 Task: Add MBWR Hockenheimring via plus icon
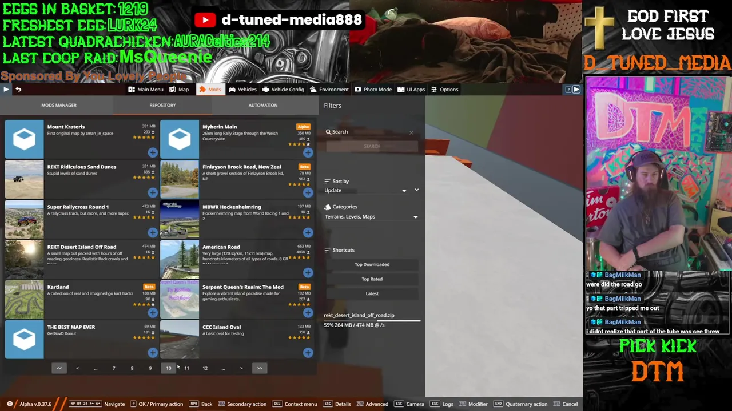tap(308, 232)
